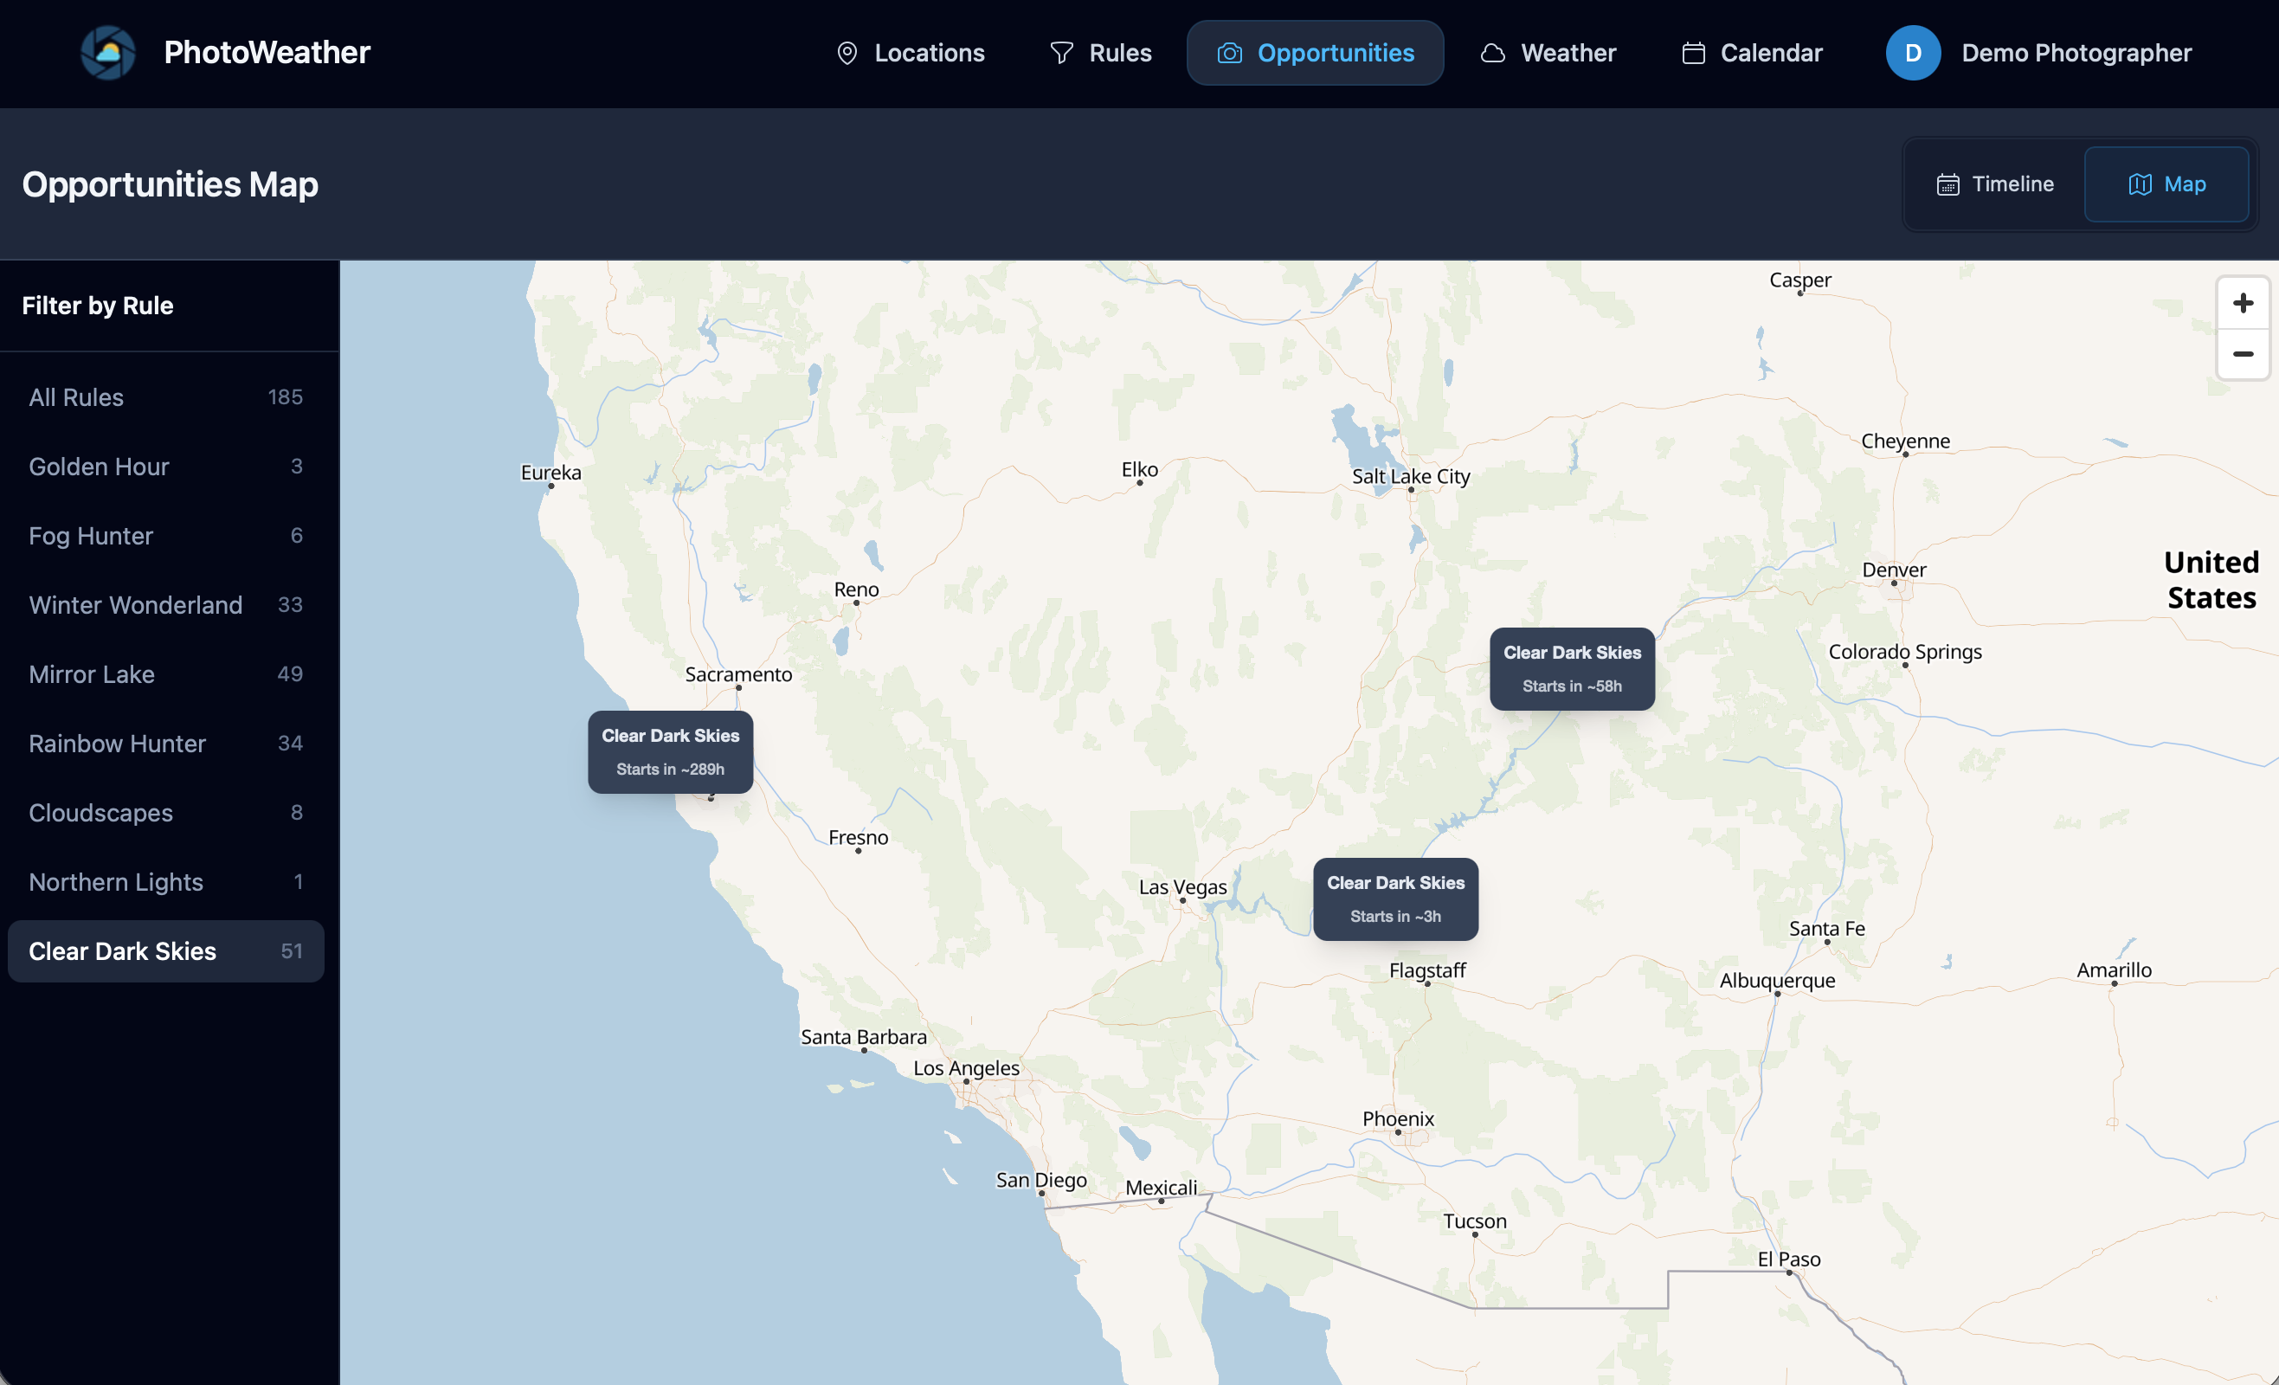The height and width of the screenshot is (1385, 2279).
Task: Click the Locations pin icon
Action: 847,53
